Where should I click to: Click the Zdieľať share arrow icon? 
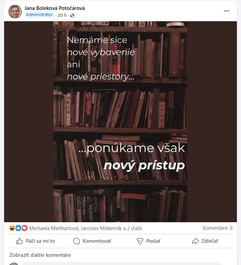coord(195,241)
